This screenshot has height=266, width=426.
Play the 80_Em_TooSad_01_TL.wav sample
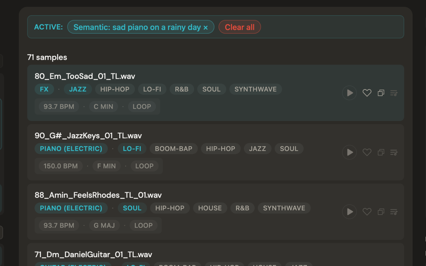(349, 93)
